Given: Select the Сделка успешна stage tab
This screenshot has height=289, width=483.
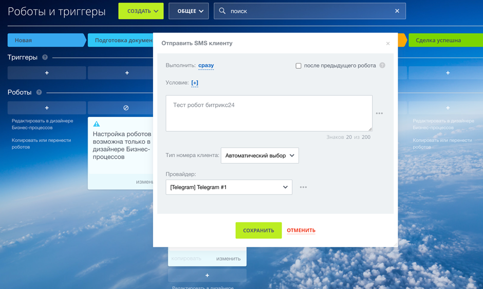Looking at the screenshot, I should click(x=445, y=41).
